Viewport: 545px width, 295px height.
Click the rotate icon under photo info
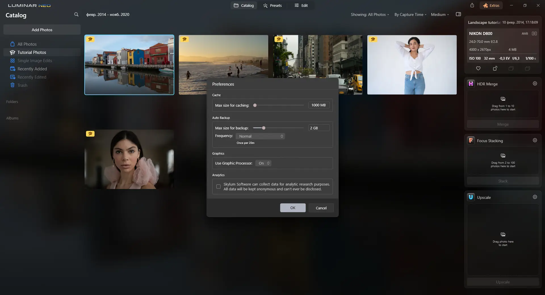point(495,68)
